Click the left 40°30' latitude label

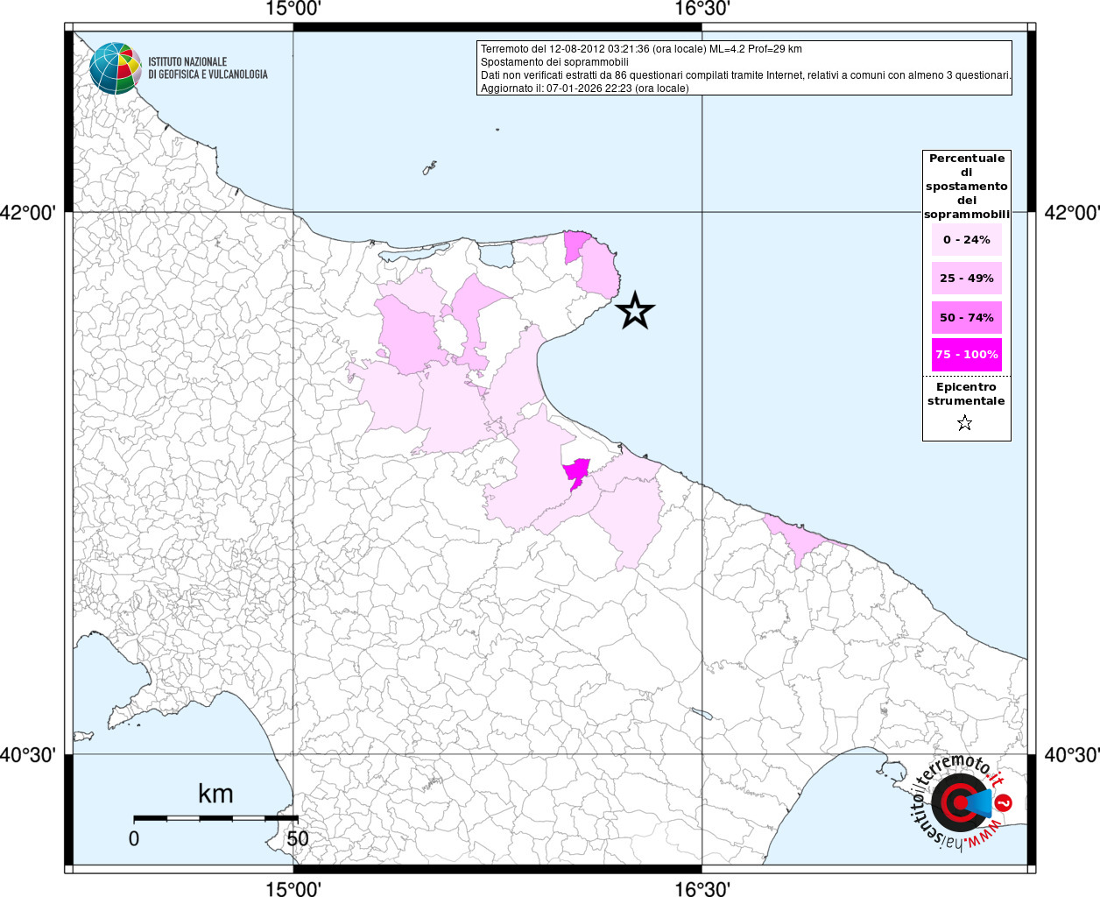pyautogui.click(x=29, y=753)
